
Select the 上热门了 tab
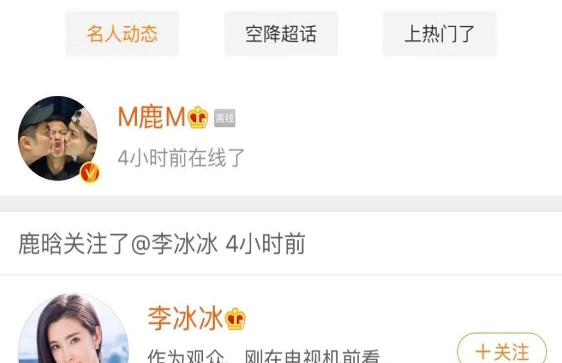(439, 34)
